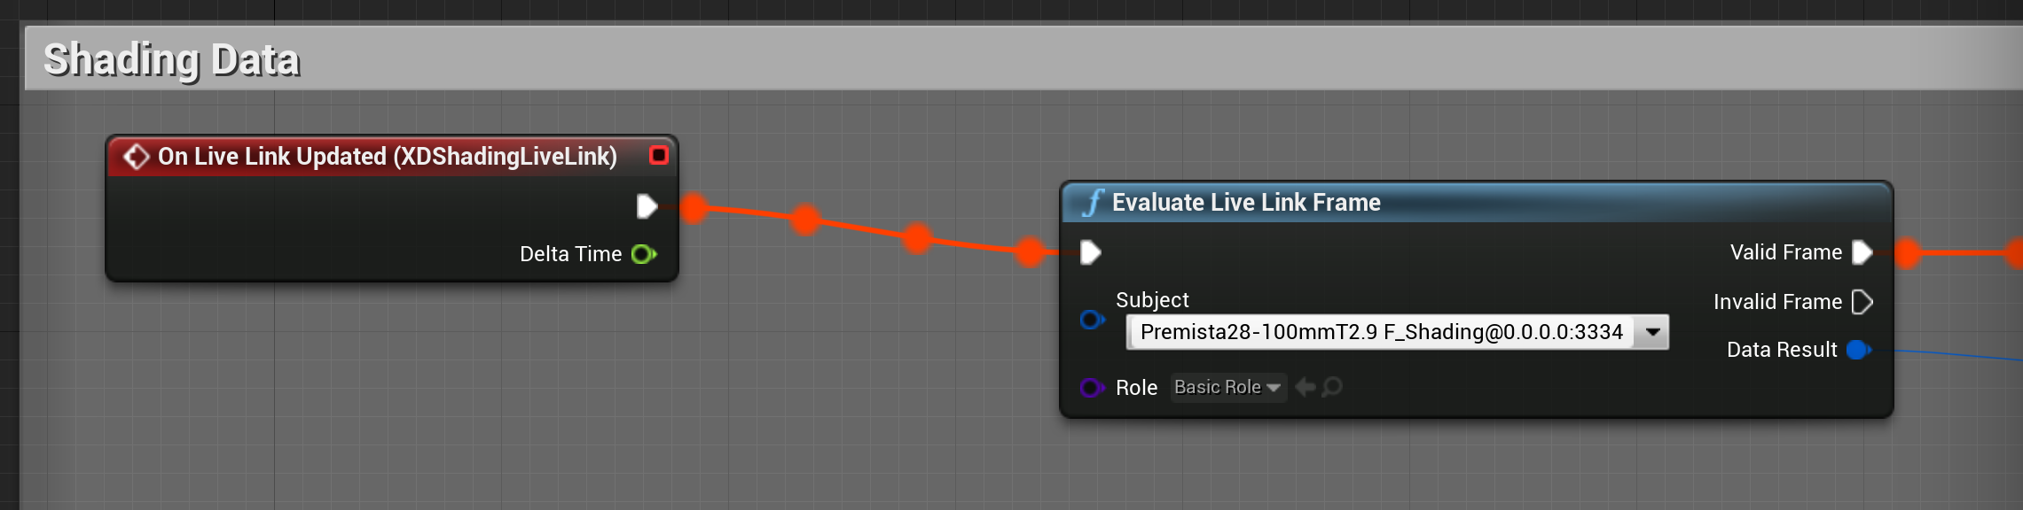Click Evaluate Live Link Frame's execution input pin
Screen dimensions: 2023x510
coord(1090,252)
